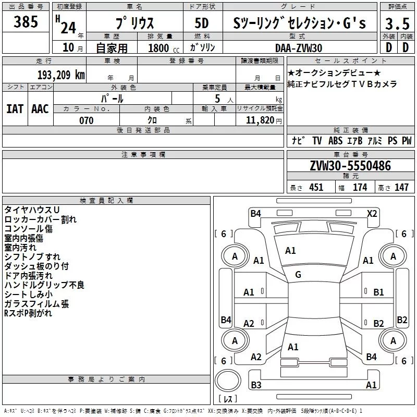The height and width of the screenshot is (417, 417).
Task: Select the "後日発送部品" header
Action: click(x=143, y=130)
